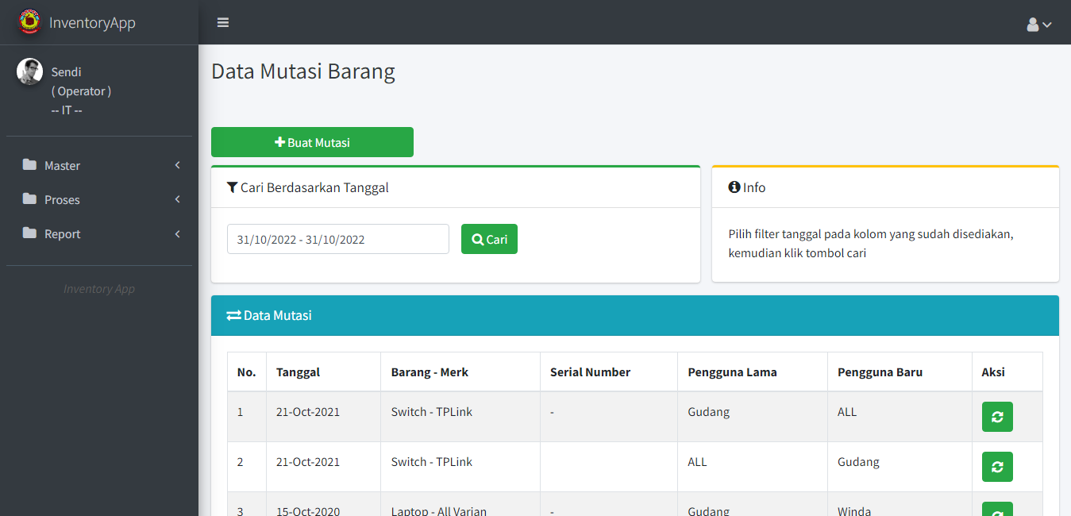Click the Master folder icon
The image size is (1071, 516).
pos(30,165)
